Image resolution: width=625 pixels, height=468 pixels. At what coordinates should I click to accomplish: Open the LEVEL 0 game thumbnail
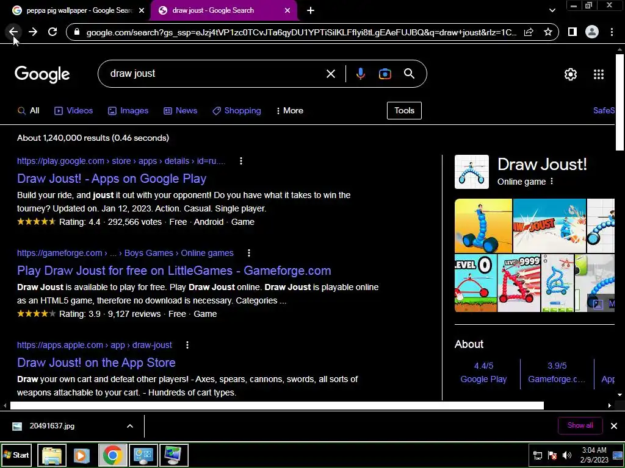(x=475, y=283)
